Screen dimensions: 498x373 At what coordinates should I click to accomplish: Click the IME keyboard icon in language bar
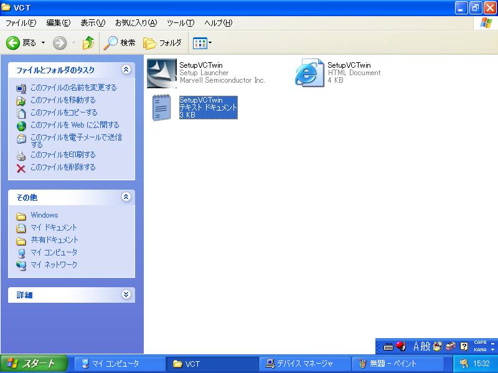[x=388, y=347]
